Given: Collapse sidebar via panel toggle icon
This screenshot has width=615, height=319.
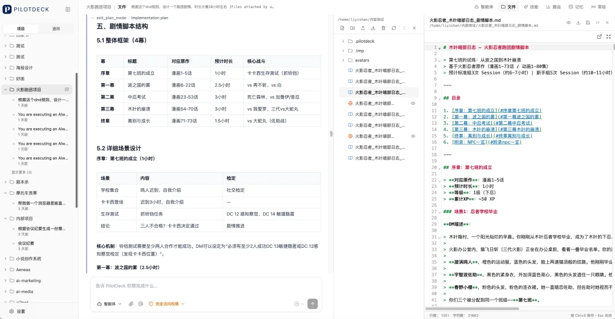Looking at the screenshot, I should 68,9.
